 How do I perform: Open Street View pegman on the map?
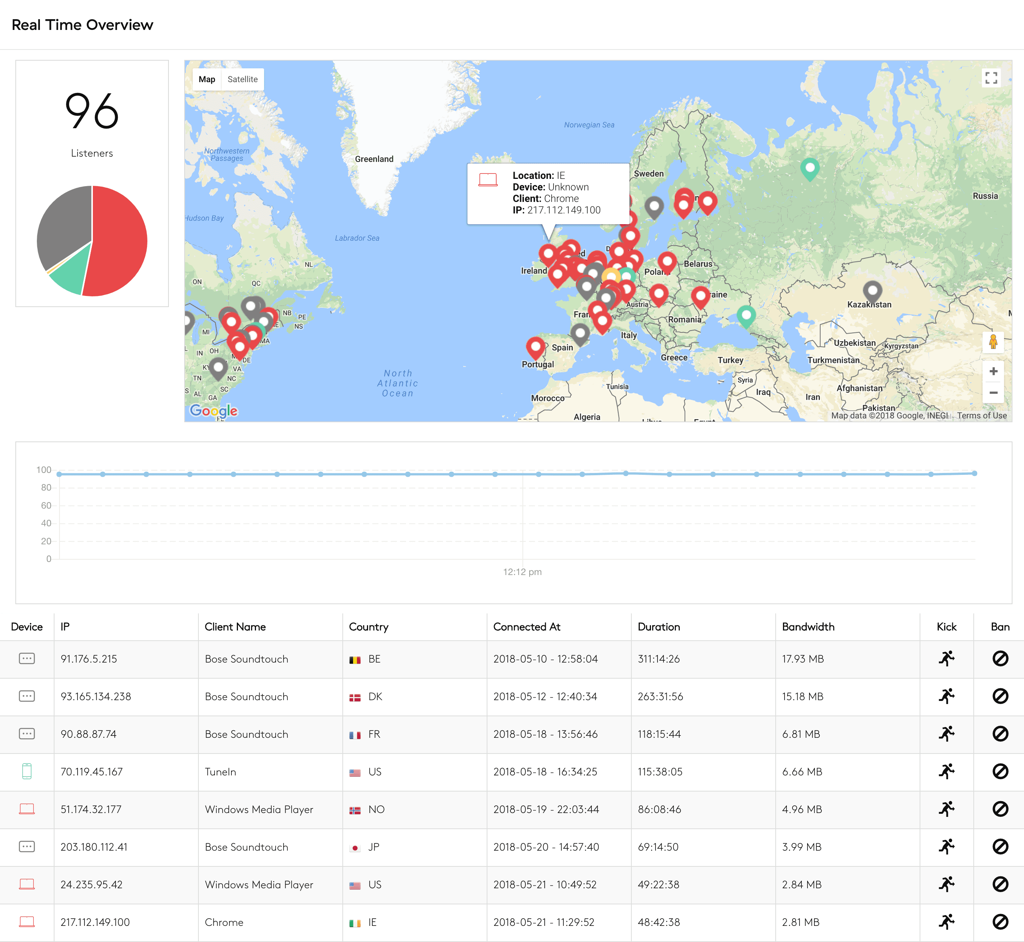(x=993, y=342)
